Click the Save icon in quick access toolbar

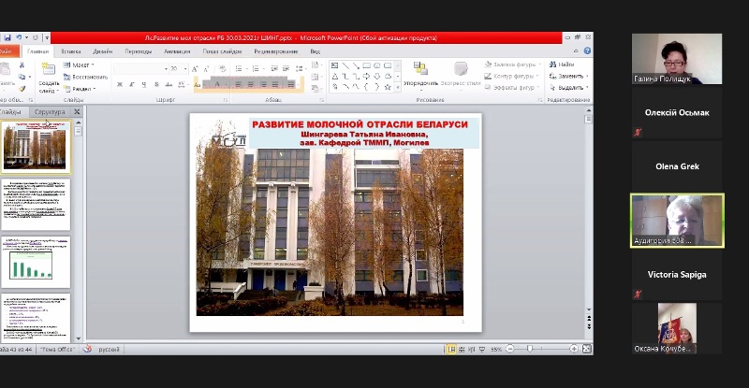[x=7, y=38]
